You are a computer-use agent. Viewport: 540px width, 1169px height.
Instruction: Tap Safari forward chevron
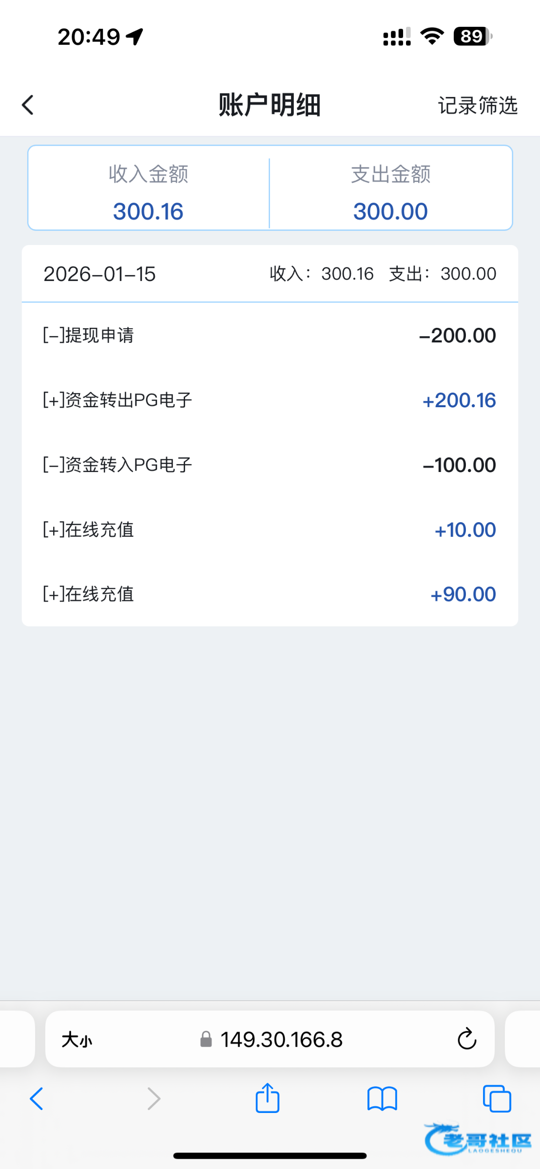154,1099
